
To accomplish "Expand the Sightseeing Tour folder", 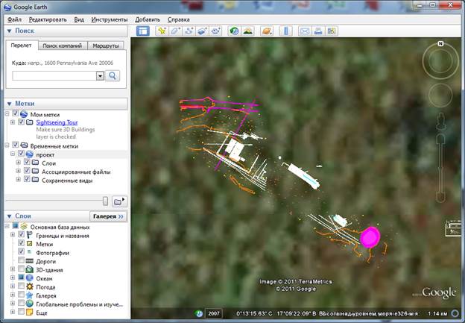I will click(13, 122).
